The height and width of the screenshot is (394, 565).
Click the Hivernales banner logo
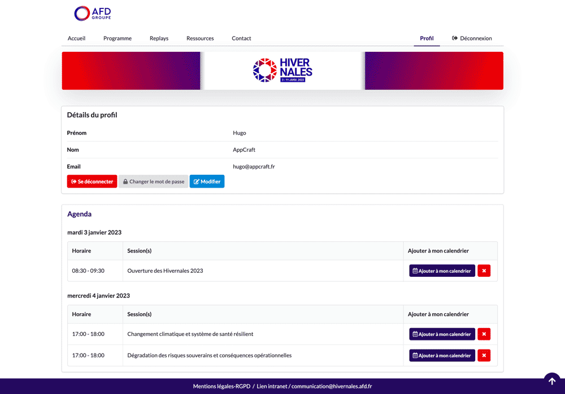282,70
